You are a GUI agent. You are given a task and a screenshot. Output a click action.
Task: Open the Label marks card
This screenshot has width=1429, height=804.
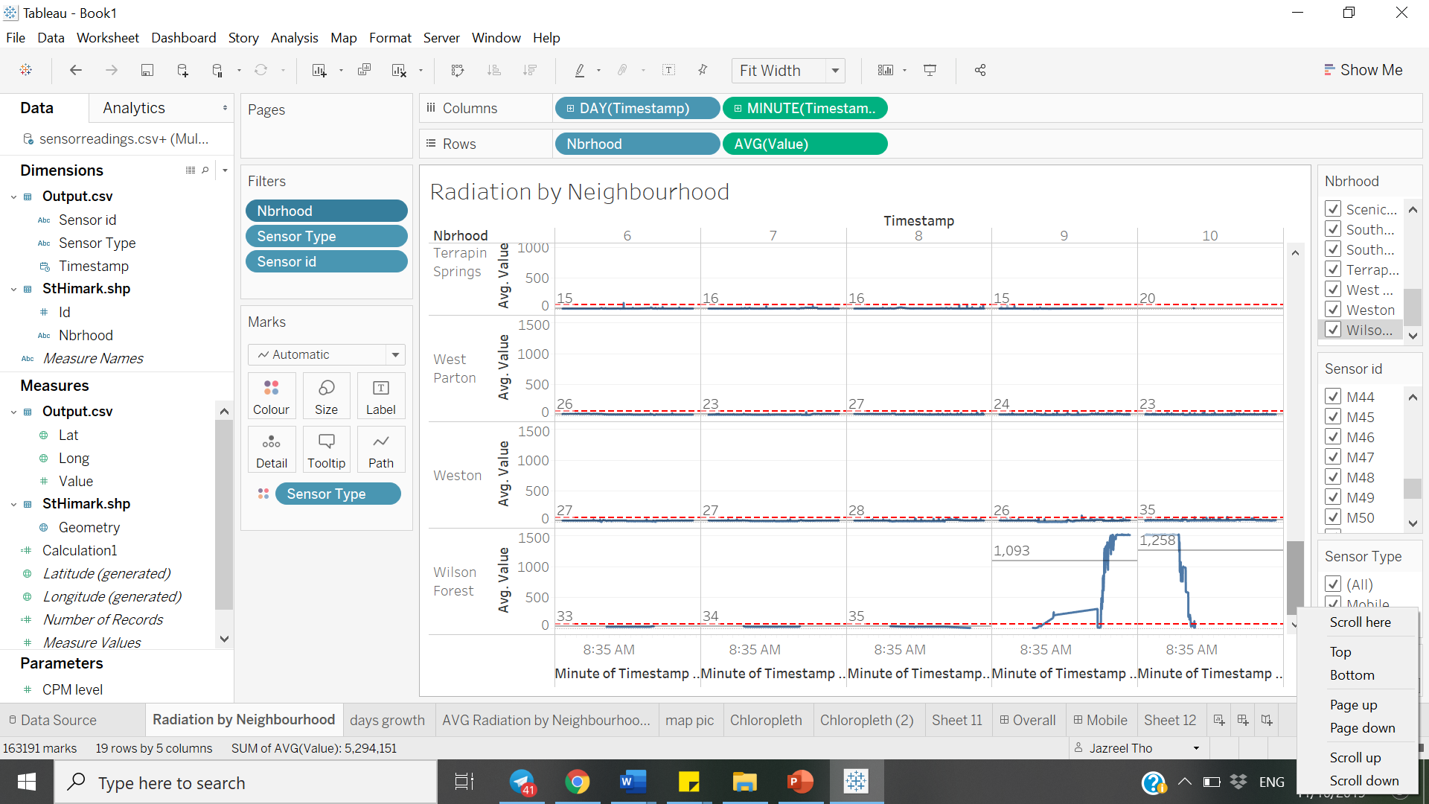(381, 397)
